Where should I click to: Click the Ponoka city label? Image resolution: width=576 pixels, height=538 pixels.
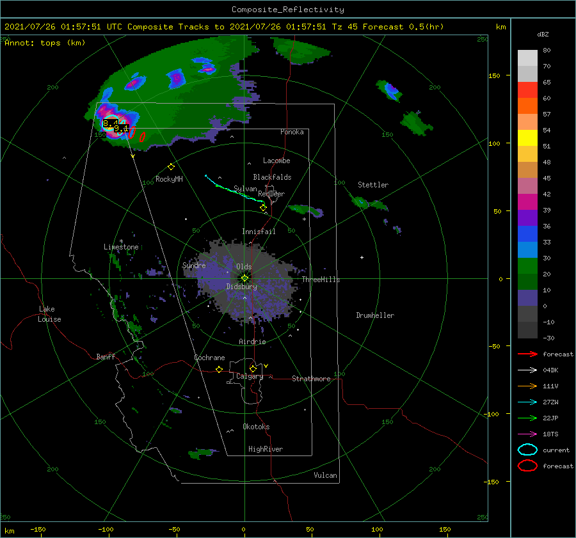coord(292,132)
